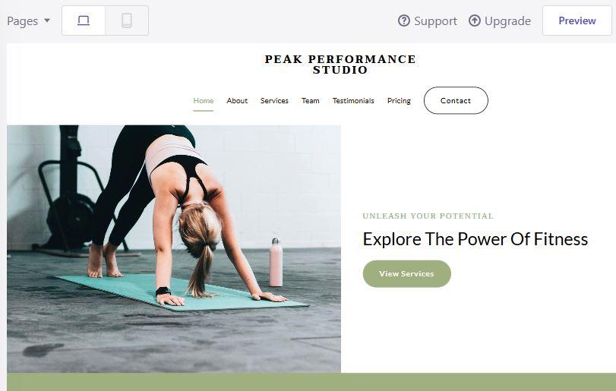Viewport: 616px width, 391px height.
Task: Expand the Pages dropdown arrow
Action: click(47, 20)
